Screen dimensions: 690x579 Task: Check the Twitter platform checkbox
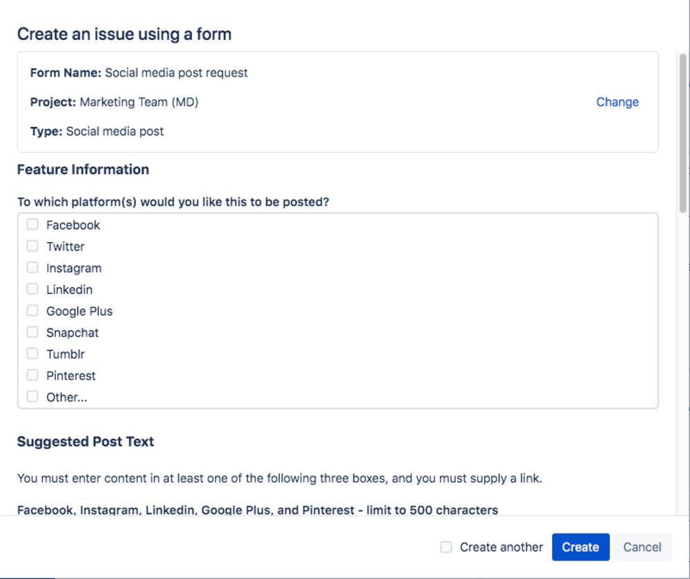pyautogui.click(x=32, y=246)
